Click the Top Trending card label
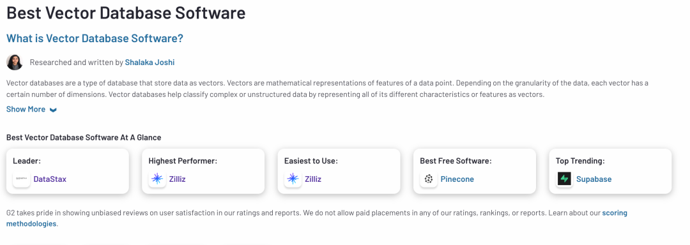 tap(580, 161)
